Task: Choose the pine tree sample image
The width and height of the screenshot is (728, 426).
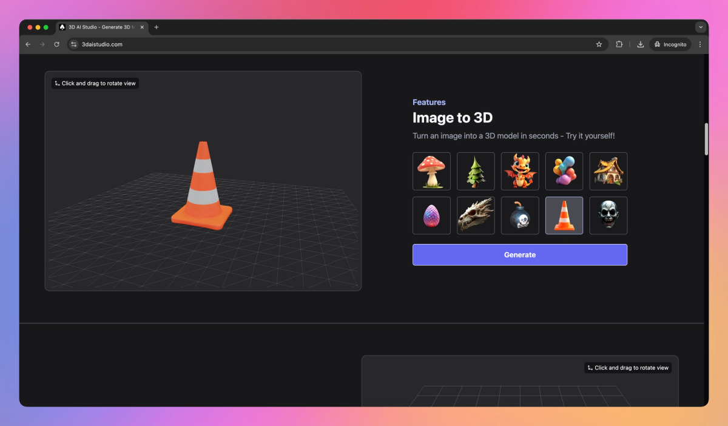Action: pos(476,171)
